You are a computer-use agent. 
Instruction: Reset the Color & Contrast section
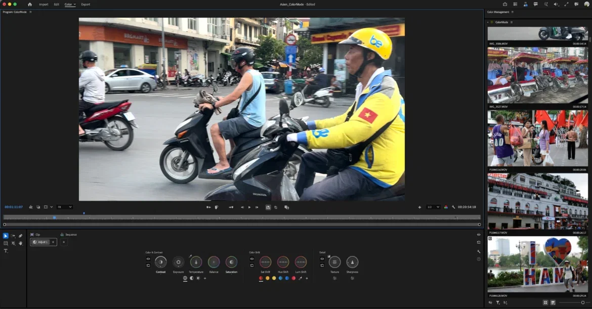148,265
